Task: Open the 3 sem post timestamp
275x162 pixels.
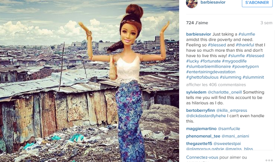Action: [266, 23]
